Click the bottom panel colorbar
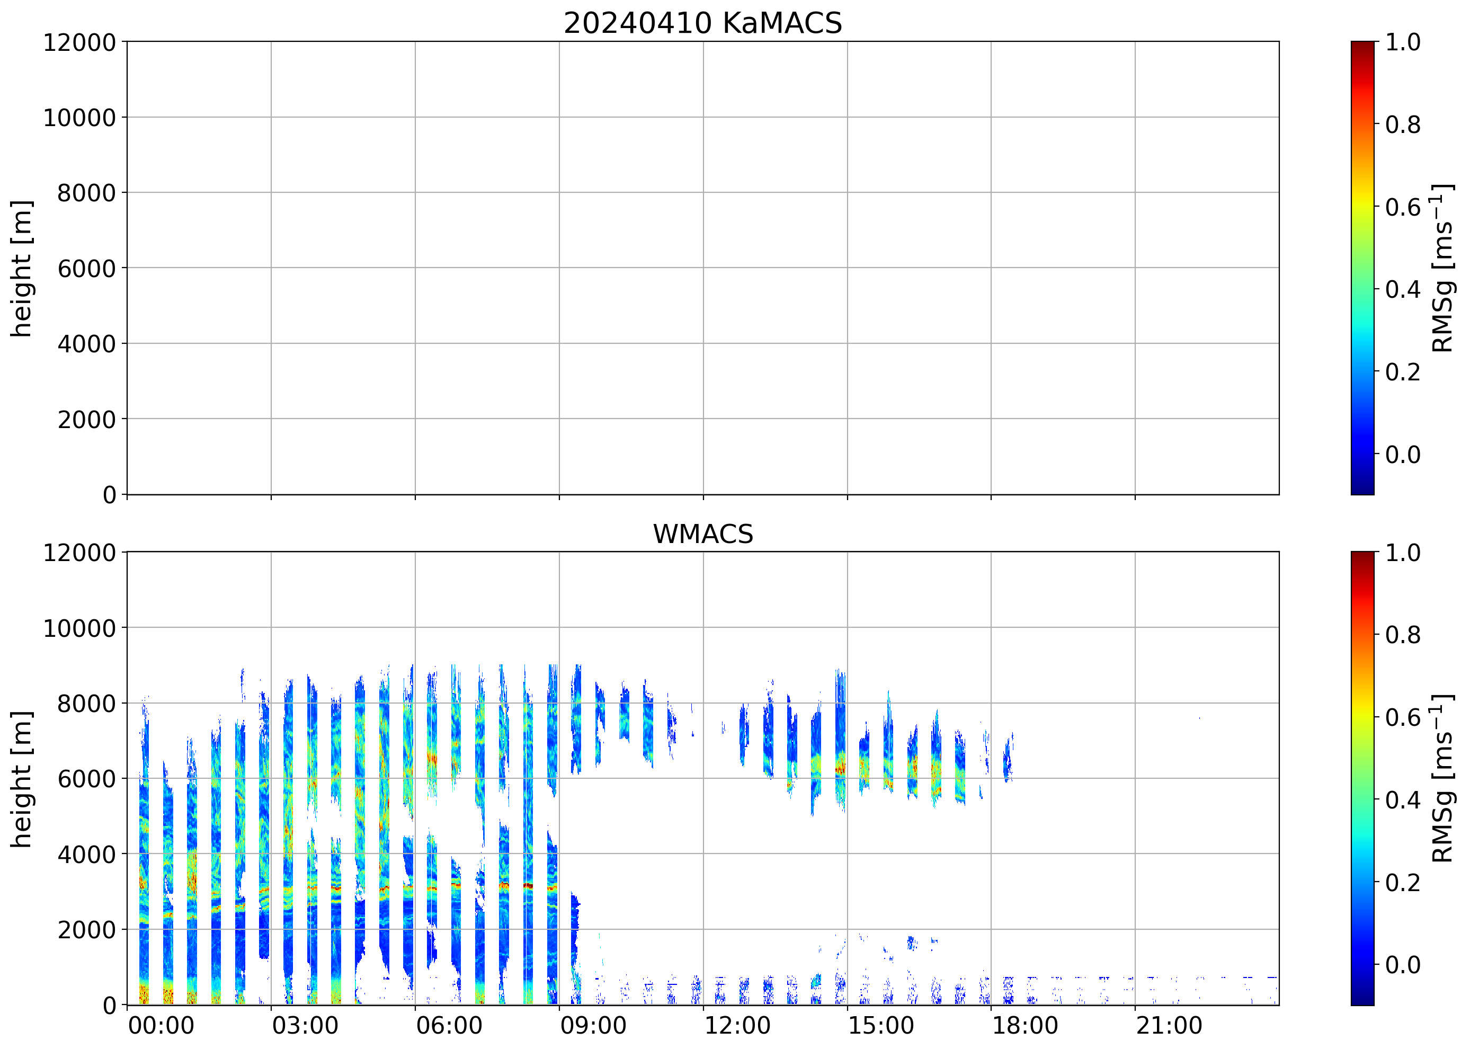The image size is (1470, 1049). (1362, 778)
